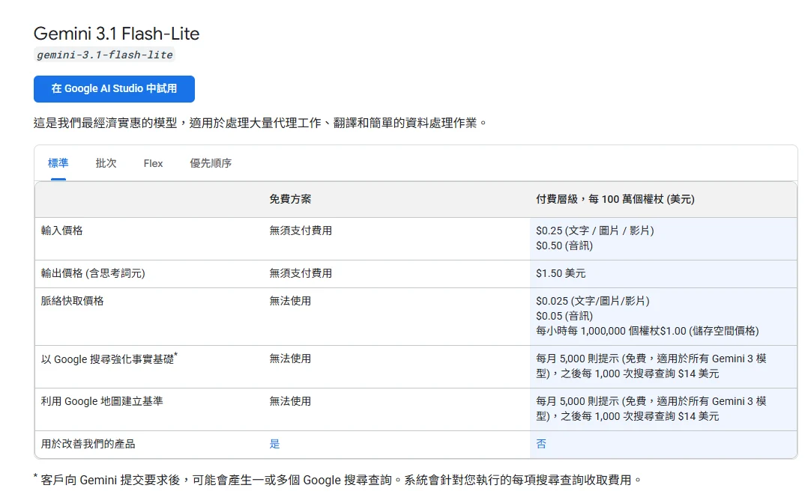Screen dimensions: 811x503
Task: Click the 否 link in the 付費層級 column
Action: tap(541, 444)
